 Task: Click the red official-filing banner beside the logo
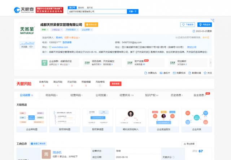pos(49,10)
